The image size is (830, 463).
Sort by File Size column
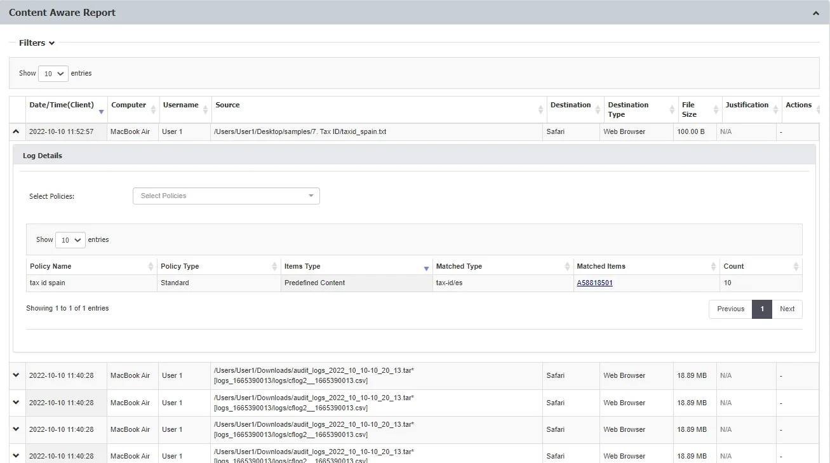716,109
